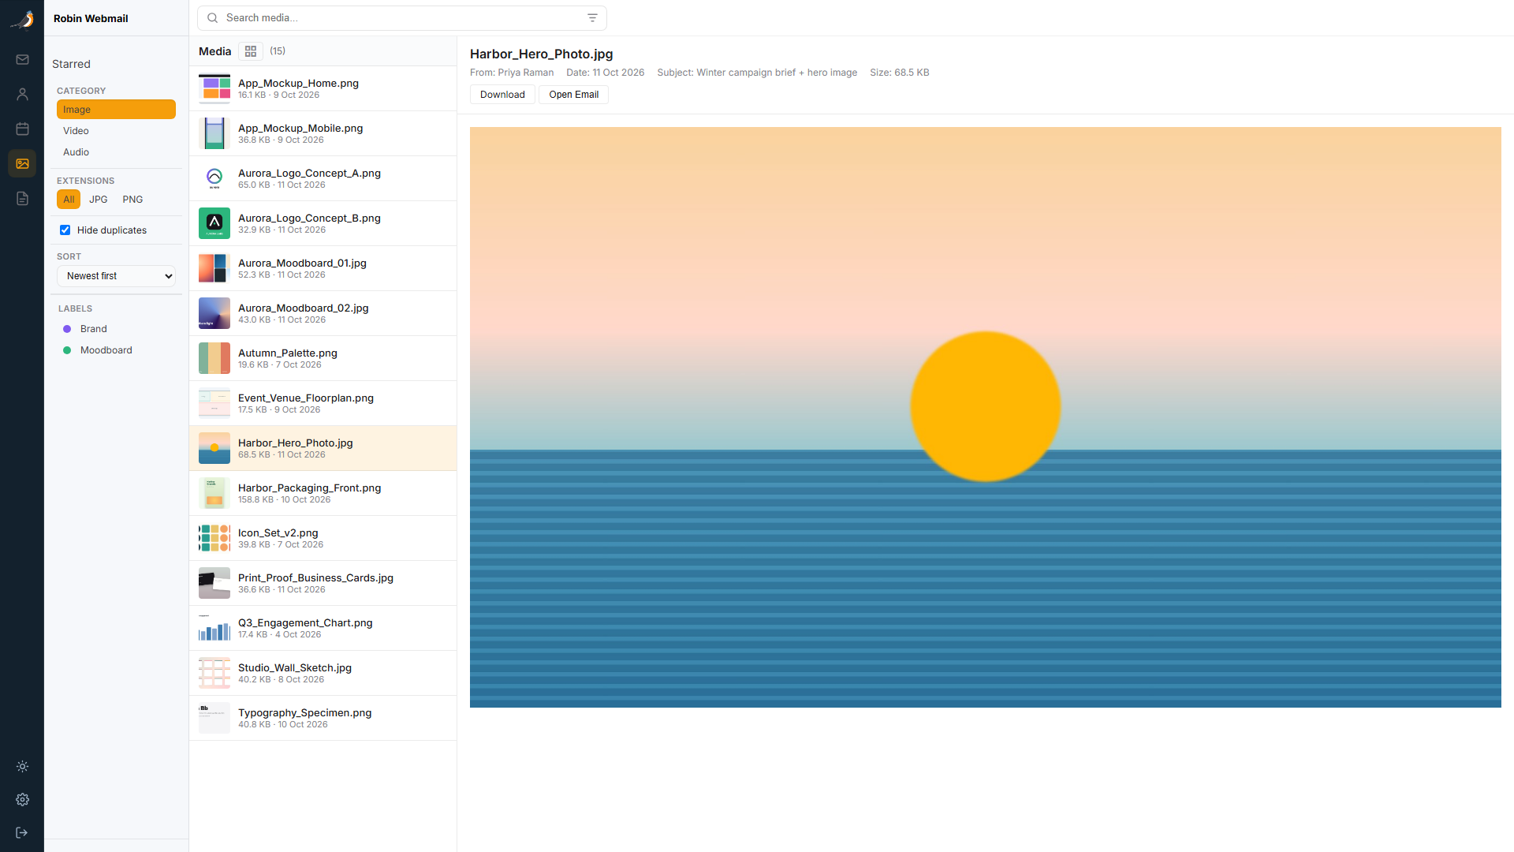Open the Mail inbox sidebar icon

click(22, 59)
